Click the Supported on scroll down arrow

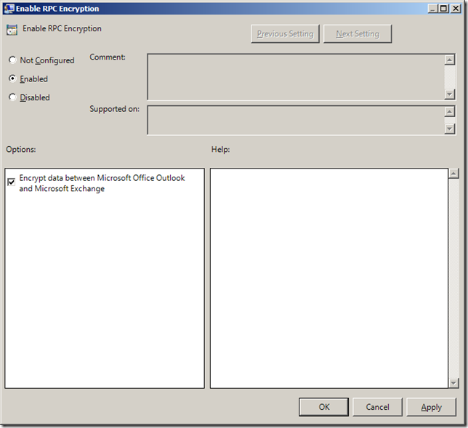[450, 129]
